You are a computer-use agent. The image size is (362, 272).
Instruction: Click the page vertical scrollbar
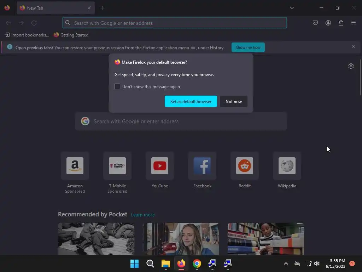tap(360, 78)
